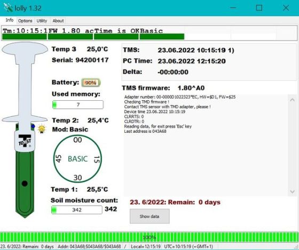
Task: Click log scrollbar up arrow
Action: click(x=293, y=100)
